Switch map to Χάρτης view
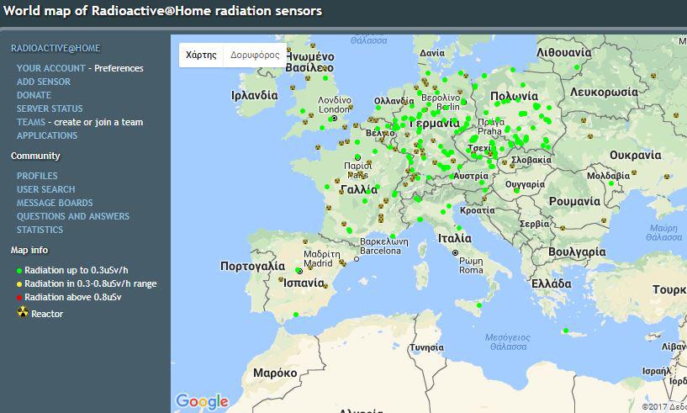This screenshot has width=687, height=413. click(x=201, y=56)
